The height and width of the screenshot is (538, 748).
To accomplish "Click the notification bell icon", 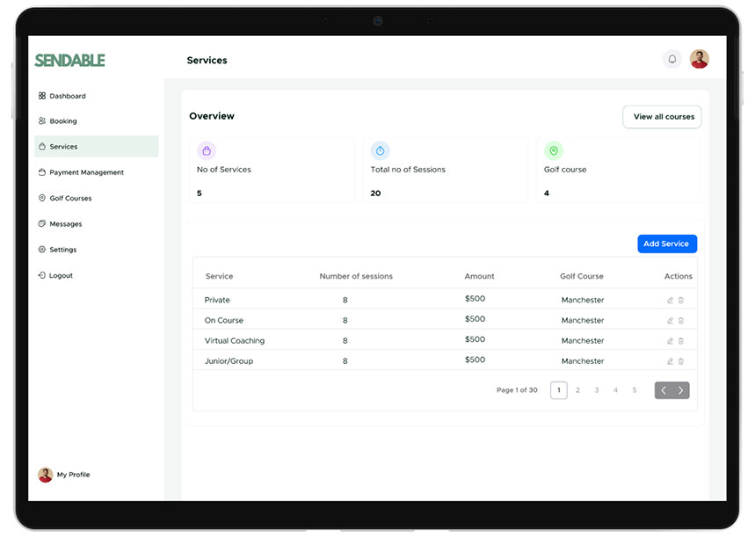I will click(672, 60).
